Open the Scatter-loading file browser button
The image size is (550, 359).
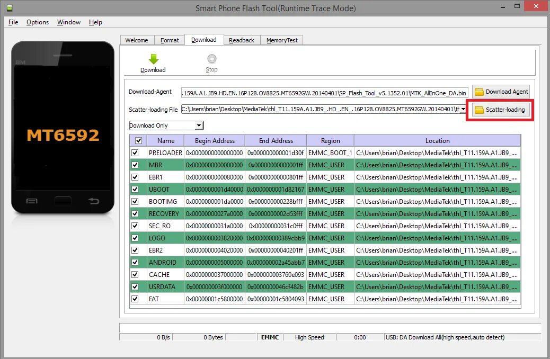click(x=500, y=110)
